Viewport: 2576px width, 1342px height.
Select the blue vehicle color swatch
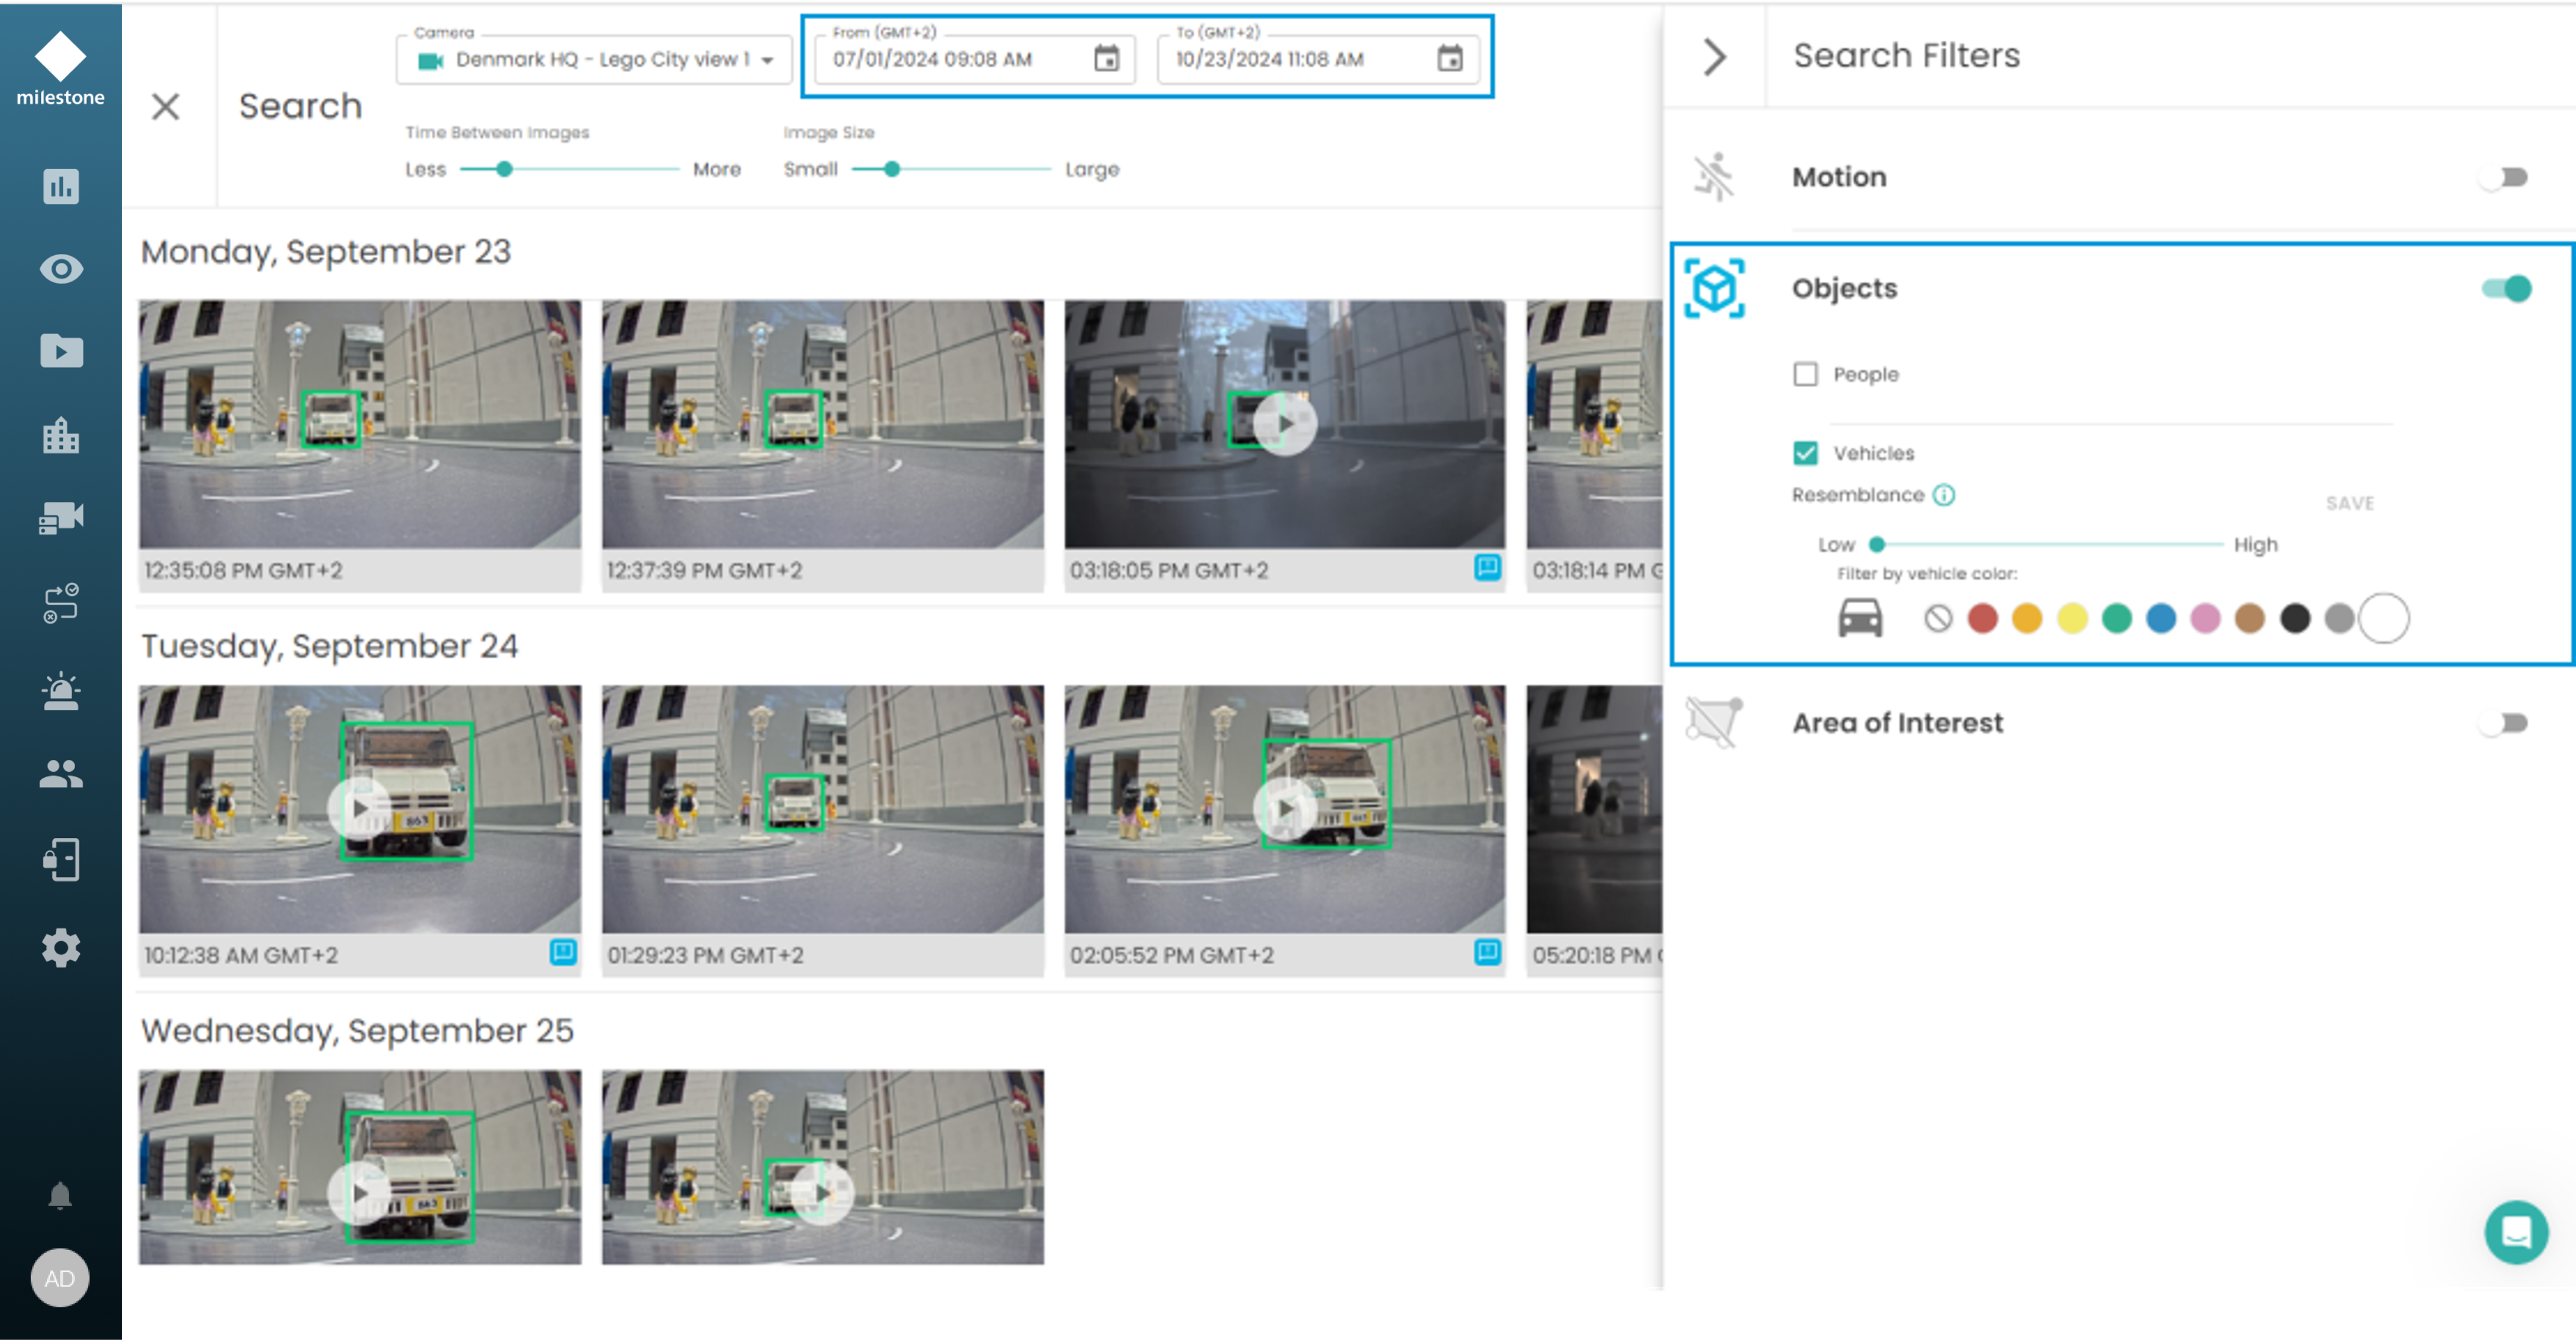2160,619
